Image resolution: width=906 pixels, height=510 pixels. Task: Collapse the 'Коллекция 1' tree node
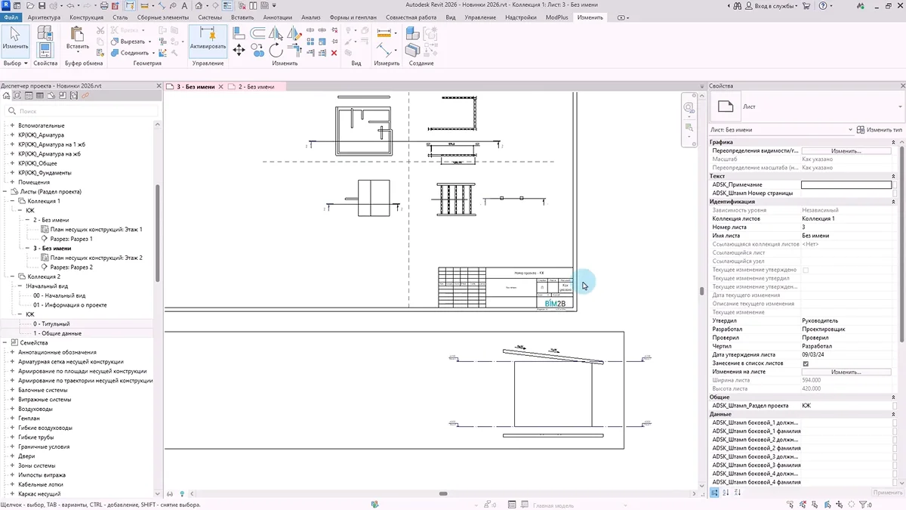click(12, 201)
